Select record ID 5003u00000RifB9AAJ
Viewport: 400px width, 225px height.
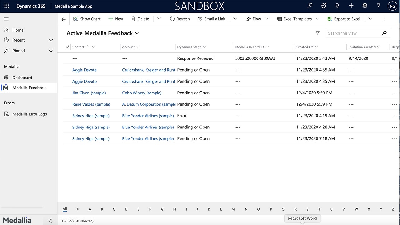point(255,58)
